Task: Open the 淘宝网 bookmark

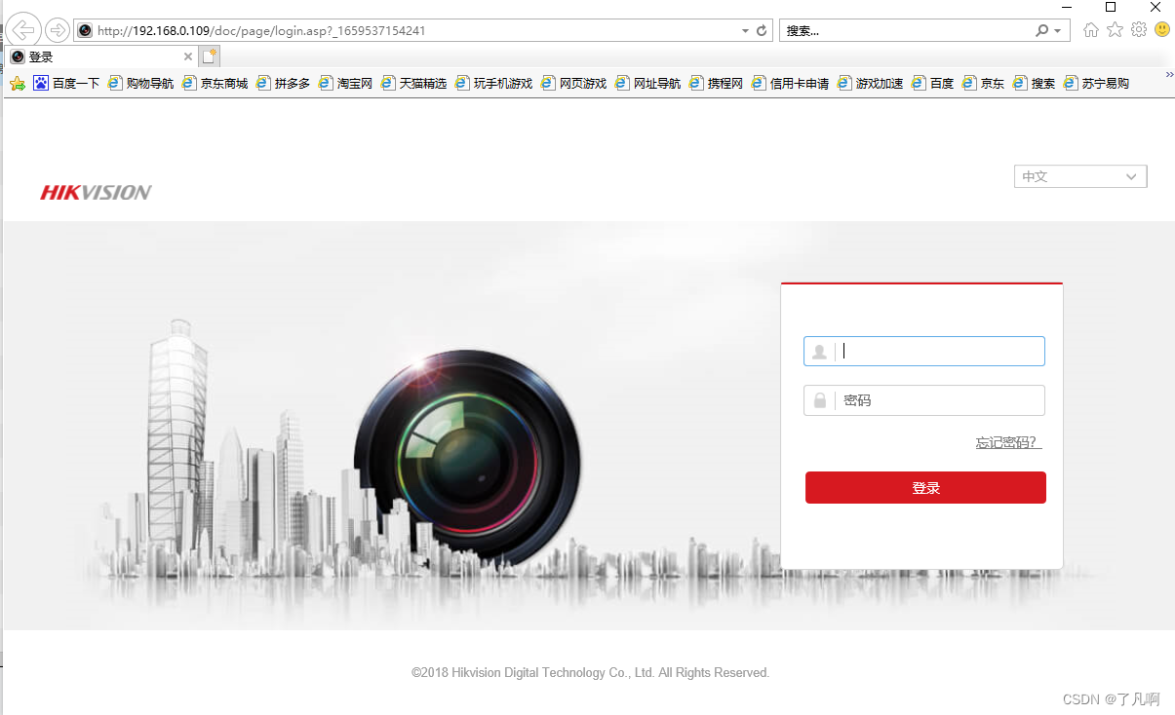Action: pyautogui.click(x=345, y=84)
